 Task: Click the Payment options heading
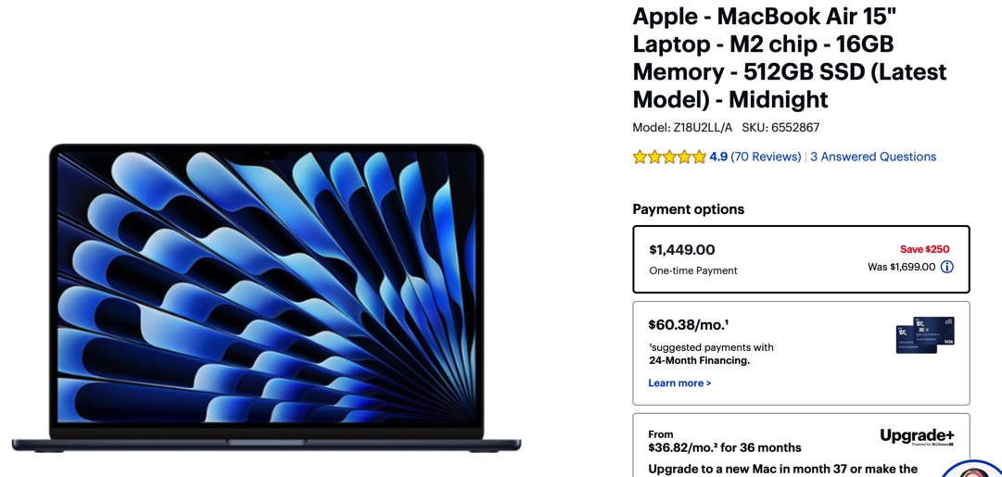coord(688,209)
